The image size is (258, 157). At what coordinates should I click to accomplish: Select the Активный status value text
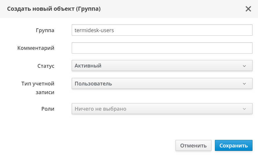click(x=88, y=66)
